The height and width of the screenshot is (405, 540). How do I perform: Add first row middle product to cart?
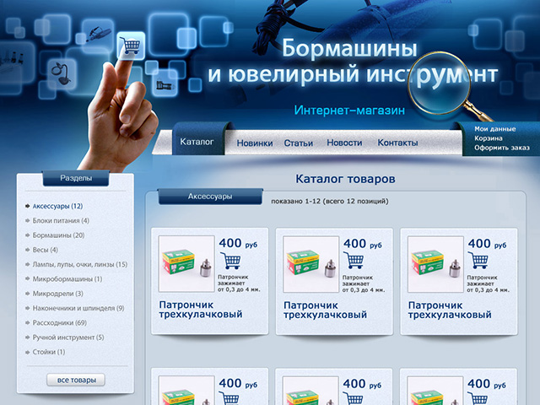354,261
